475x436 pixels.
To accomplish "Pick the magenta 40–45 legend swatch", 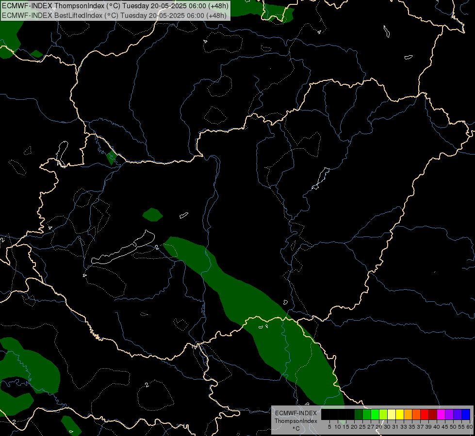I will (x=441, y=414).
